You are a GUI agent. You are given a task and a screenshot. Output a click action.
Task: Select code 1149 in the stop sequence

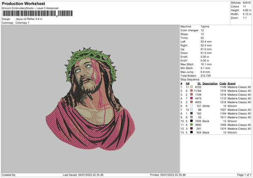click(223, 87)
